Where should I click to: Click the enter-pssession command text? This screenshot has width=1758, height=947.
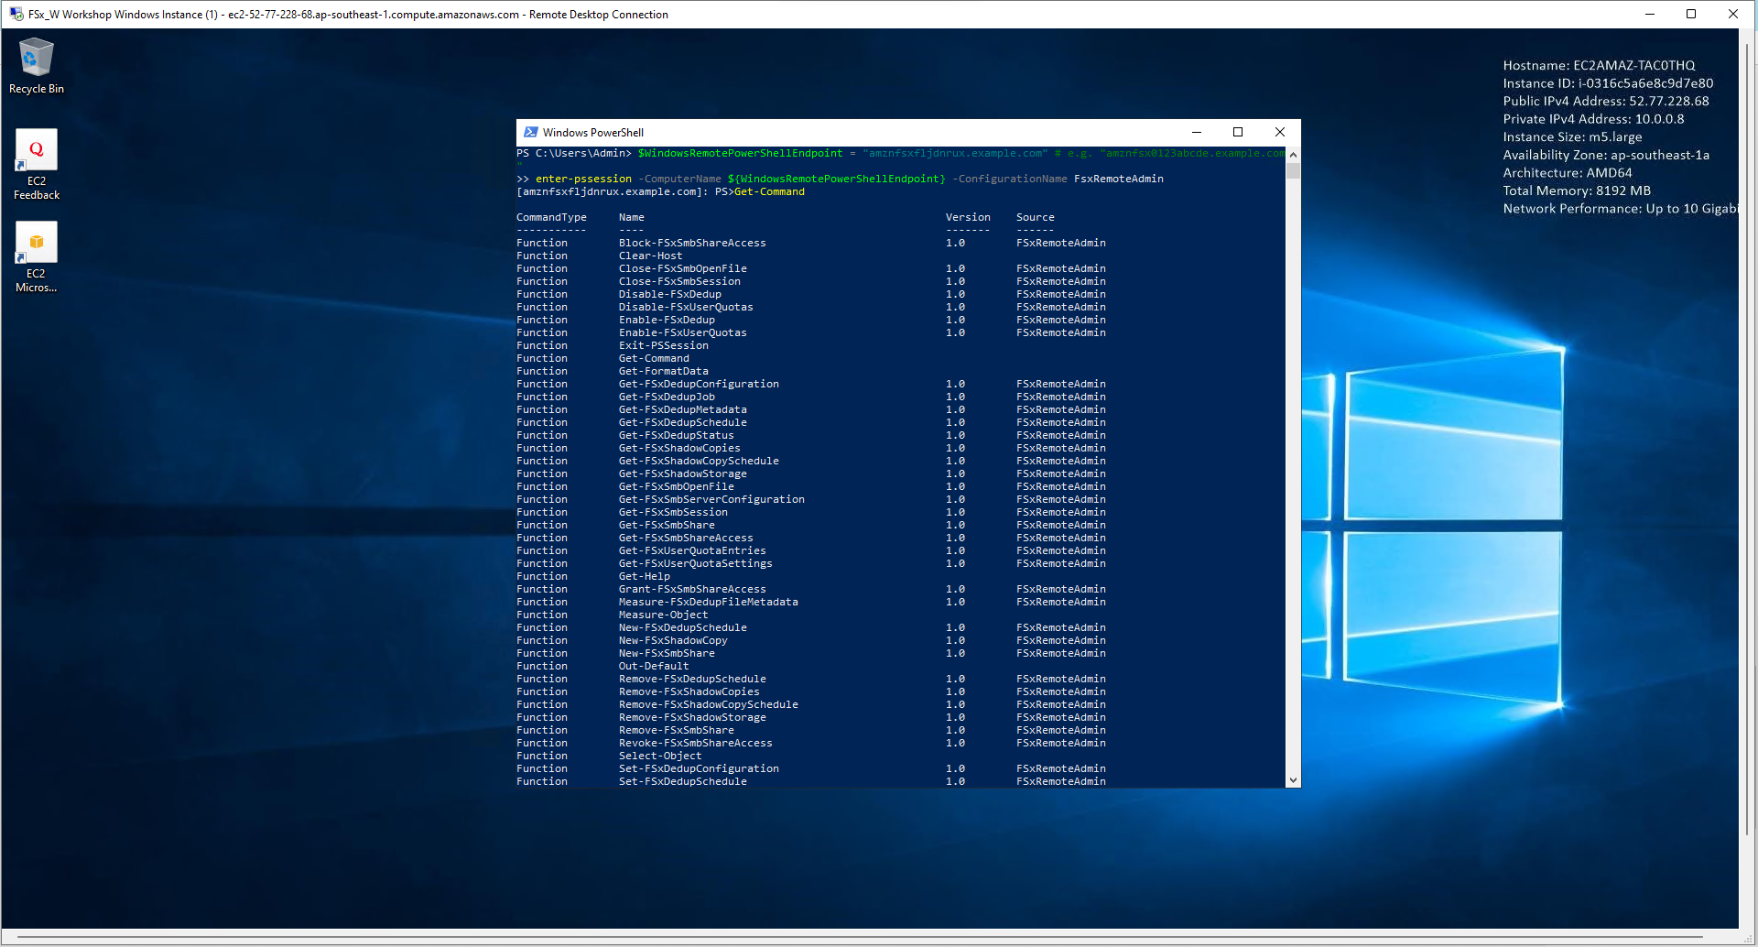click(x=583, y=179)
